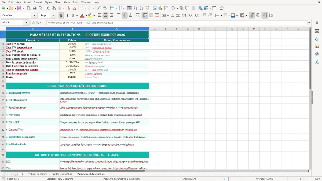Select the Clone Formatting paintbrush
322x181 pixels.
[69, 8]
